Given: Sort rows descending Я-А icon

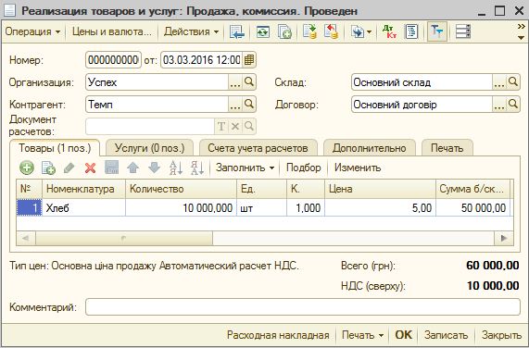Looking at the screenshot, I should tap(197, 168).
